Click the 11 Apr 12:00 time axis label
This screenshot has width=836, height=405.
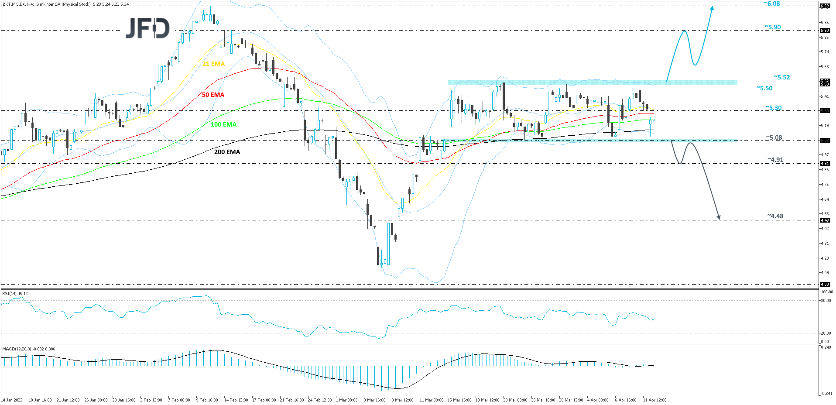[655, 400]
